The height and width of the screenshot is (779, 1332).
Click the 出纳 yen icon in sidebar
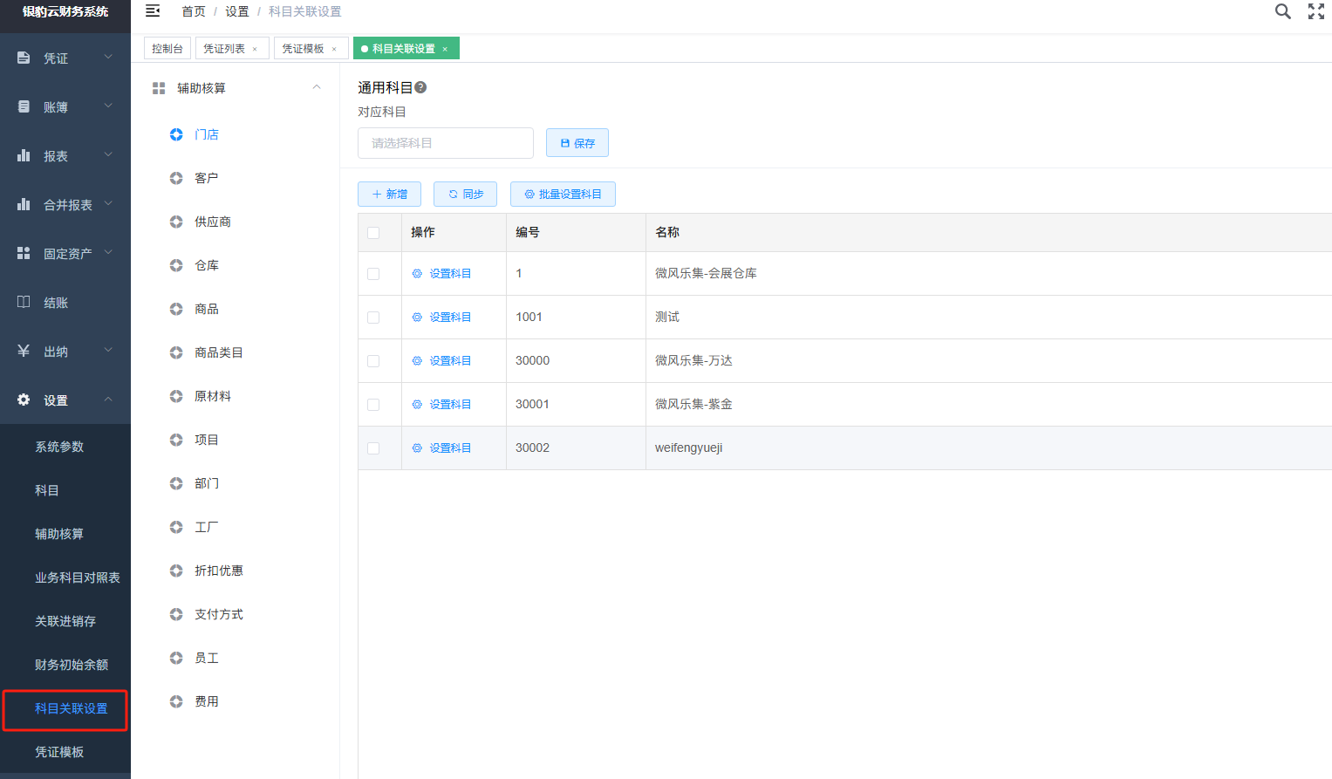(24, 351)
